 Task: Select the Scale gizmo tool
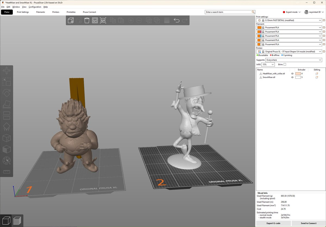coord(7,82)
